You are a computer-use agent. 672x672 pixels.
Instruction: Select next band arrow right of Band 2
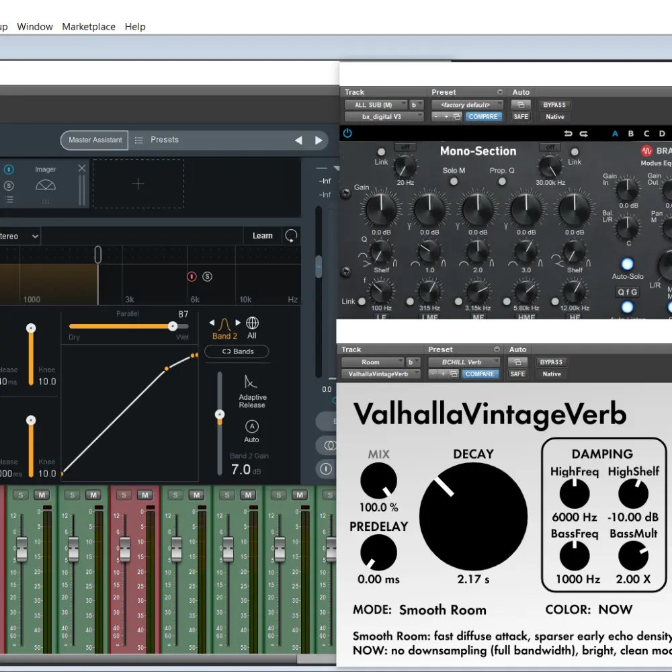[238, 323]
